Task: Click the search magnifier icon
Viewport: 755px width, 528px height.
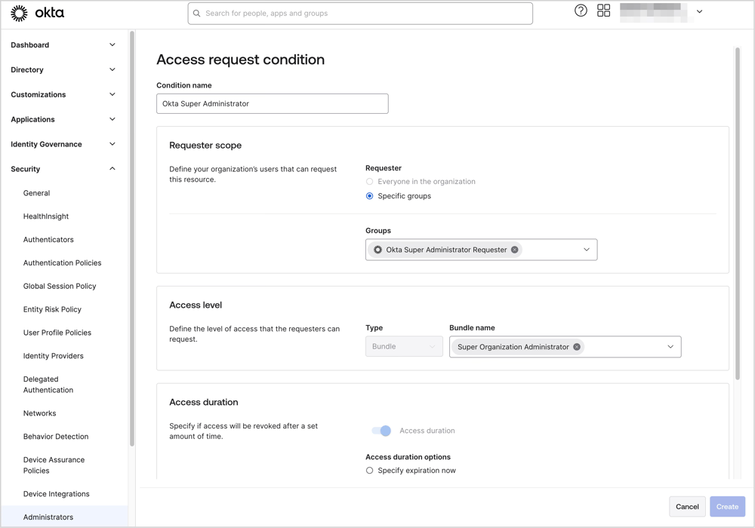Action: pyautogui.click(x=196, y=14)
